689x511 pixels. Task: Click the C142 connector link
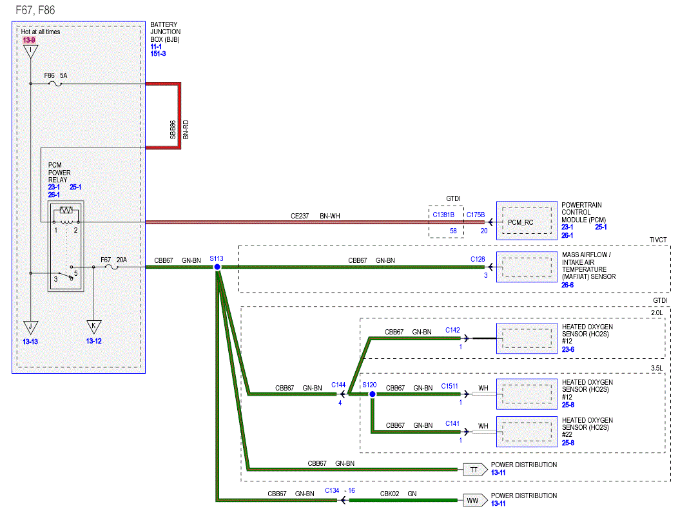point(452,330)
